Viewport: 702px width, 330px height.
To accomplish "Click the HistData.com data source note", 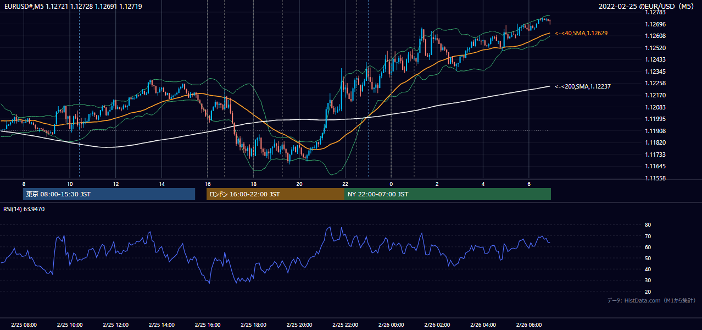I will point(651,300).
